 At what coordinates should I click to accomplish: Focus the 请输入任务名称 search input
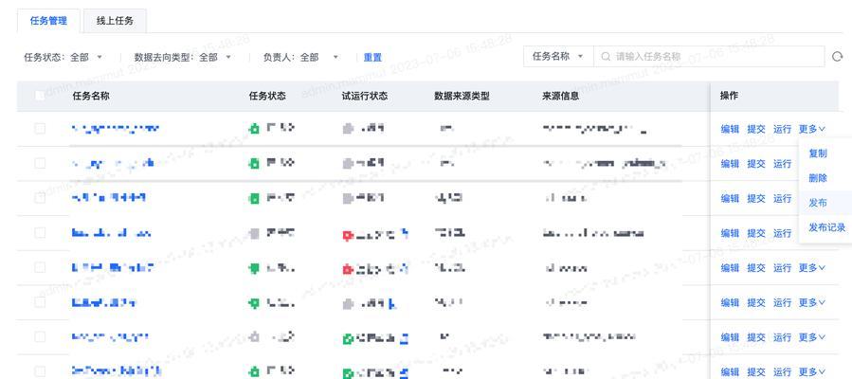point(709,57)
